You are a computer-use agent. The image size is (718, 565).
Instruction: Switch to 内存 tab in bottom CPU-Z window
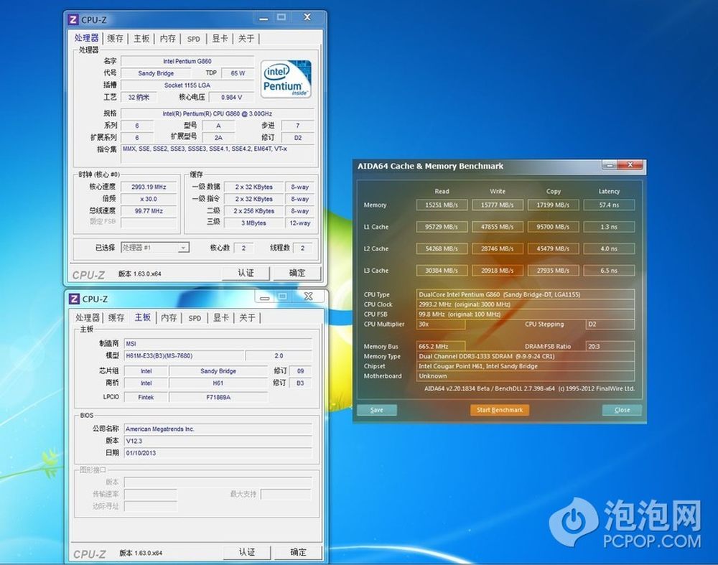(x=169, y=318)
